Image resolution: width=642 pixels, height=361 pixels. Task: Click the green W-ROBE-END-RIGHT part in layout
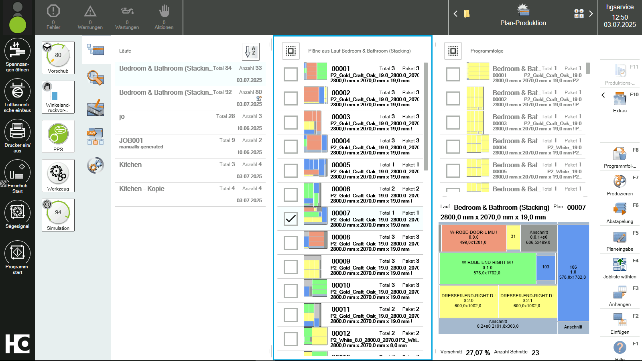tap(487, 268)
